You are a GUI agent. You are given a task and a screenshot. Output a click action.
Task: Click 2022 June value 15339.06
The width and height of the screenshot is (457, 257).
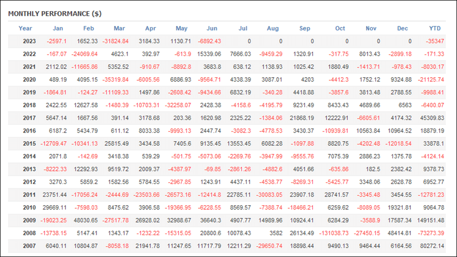click(x=209, y=54)
